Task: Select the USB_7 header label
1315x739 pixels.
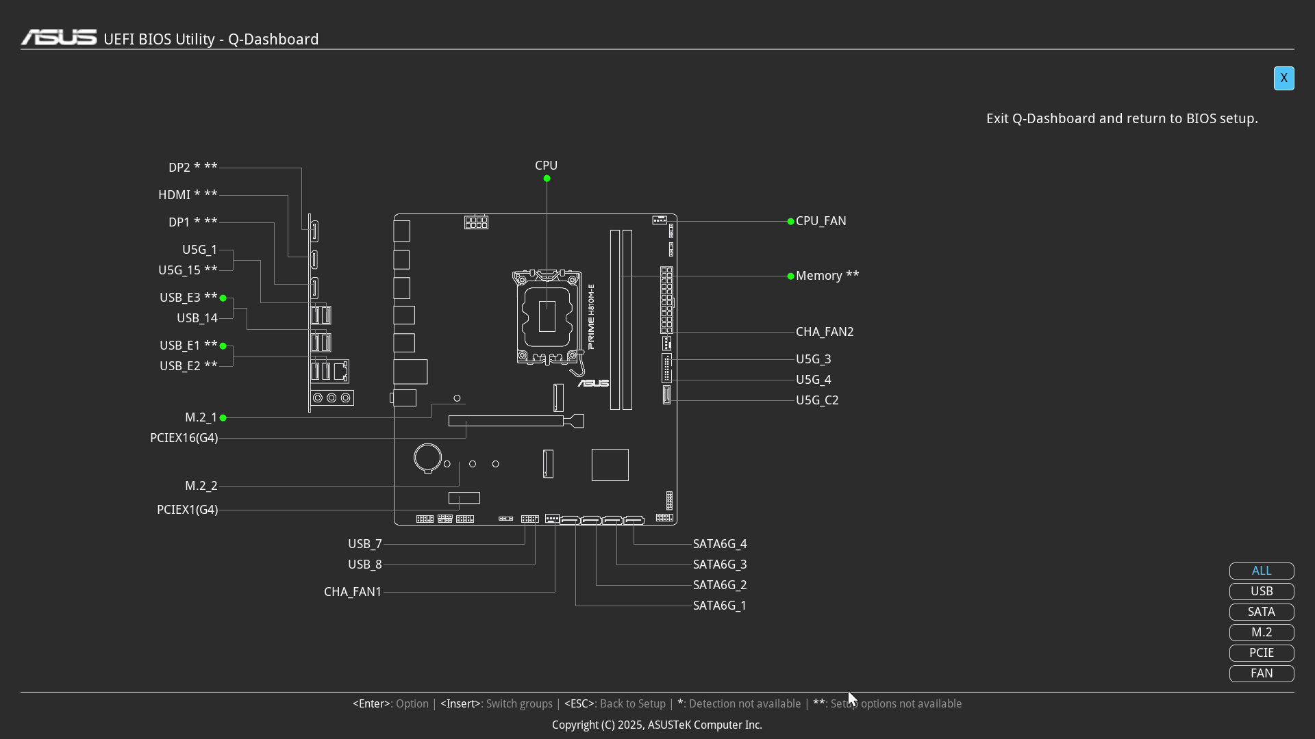Action: click(x=364, y=544)
